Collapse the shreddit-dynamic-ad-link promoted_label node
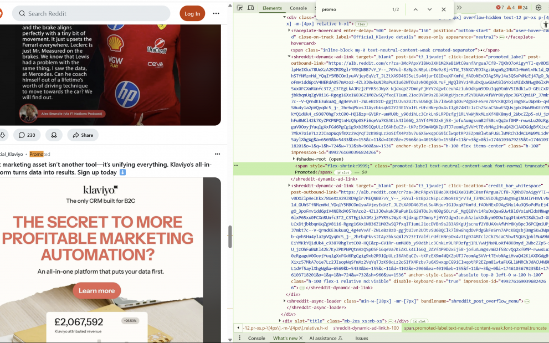This screenshot has height=343, width=549. 289,57
